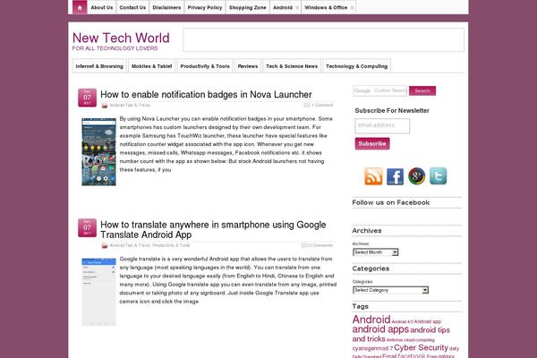
Task: Open the RSS feed icon
Action: coord(373,176)
